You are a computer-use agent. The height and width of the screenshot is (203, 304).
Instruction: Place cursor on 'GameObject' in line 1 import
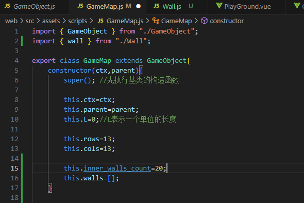(x=87, y=31)
